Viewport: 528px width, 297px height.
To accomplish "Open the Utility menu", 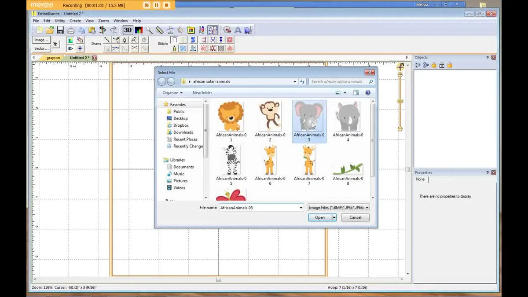I will (x=60, y=21).
